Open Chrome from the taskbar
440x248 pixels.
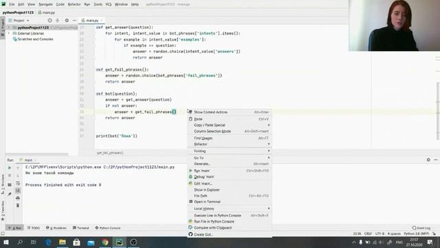105,242
